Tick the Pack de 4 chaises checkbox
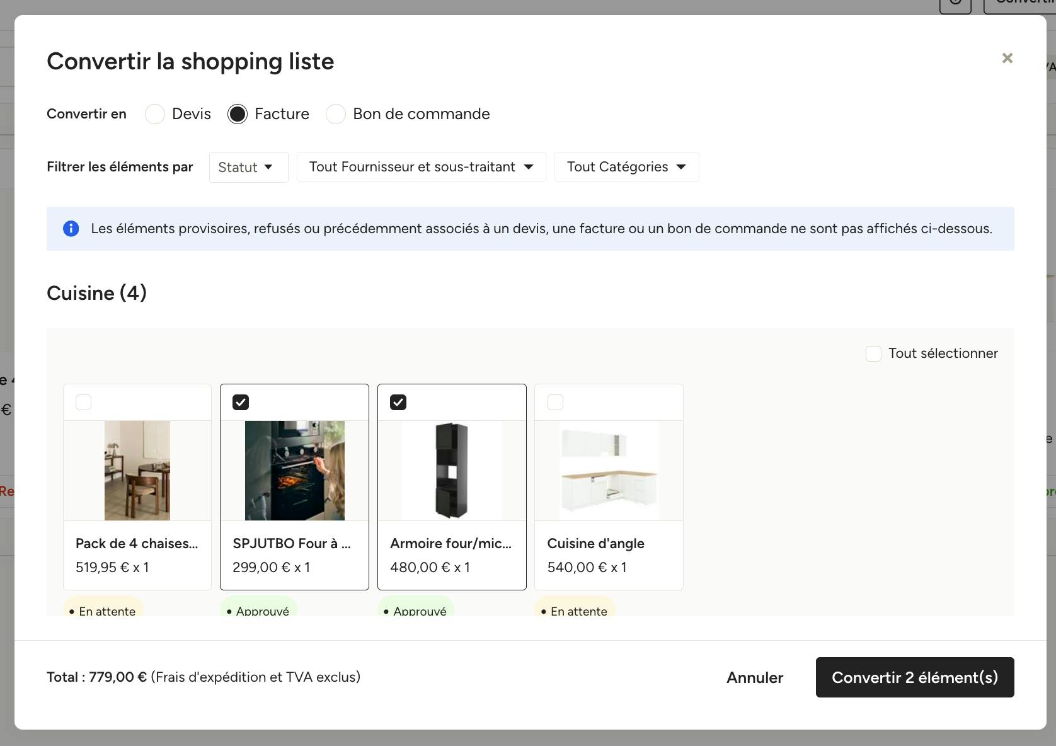Viewport: 1056px width, 746px height. click(83, 402)
